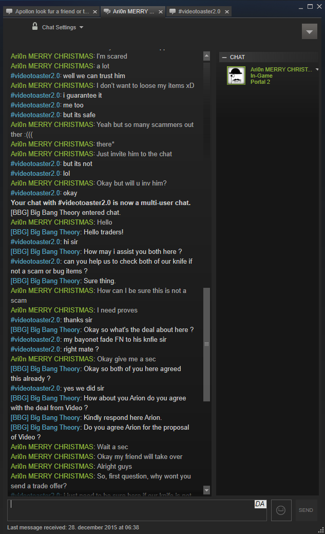The width and height of the screenshot is (325, 534).
Task: Click the chat scrollbar down arrow
Action: coord(206,490)
